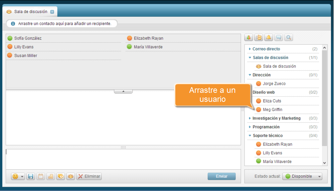This screenshot has height=191, width=334.
Task: Expand the Correo directo group
Action: tap(249, 49)
